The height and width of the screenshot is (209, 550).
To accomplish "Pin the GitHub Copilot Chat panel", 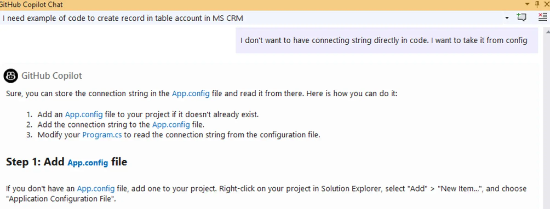I will 537,4.
